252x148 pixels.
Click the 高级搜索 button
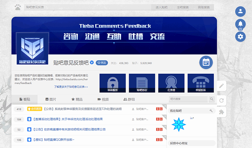click(x=204, y=7)
